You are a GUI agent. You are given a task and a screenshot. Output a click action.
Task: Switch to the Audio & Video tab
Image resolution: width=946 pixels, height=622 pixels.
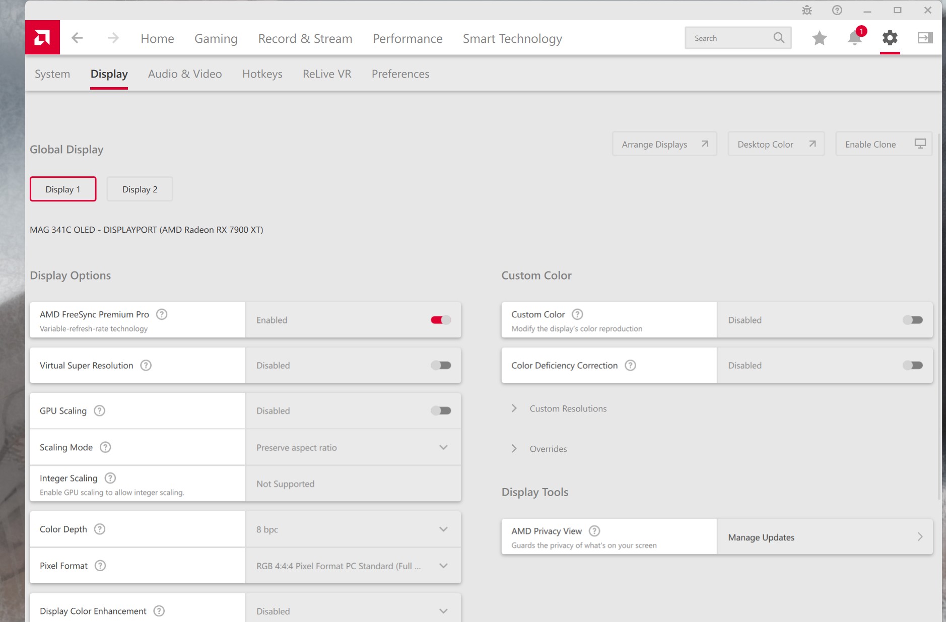coord(185,74)
